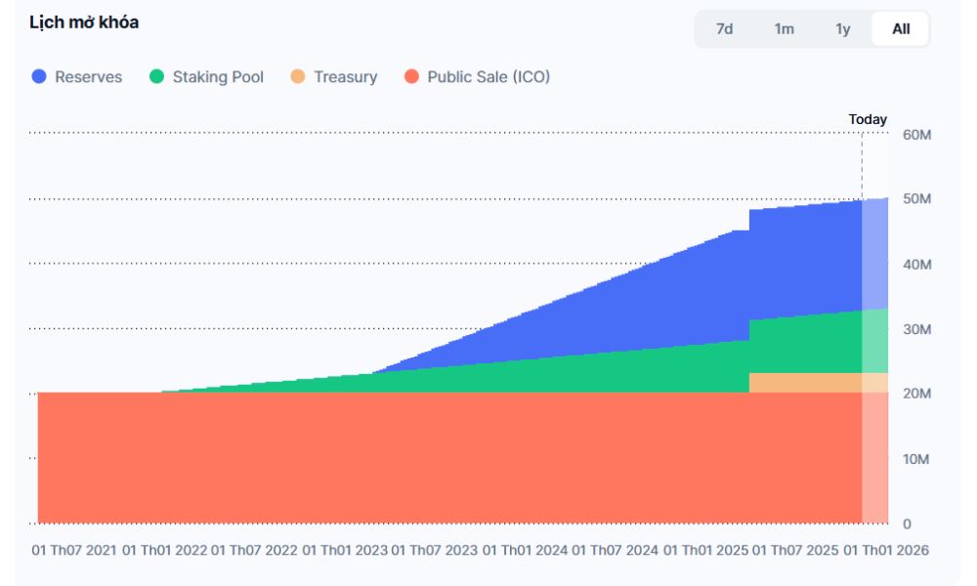977x586 pixels.
Task: Toggle the Public Sale (ICO) legend text
Action: pyautogui.click(x=488, y=77)
